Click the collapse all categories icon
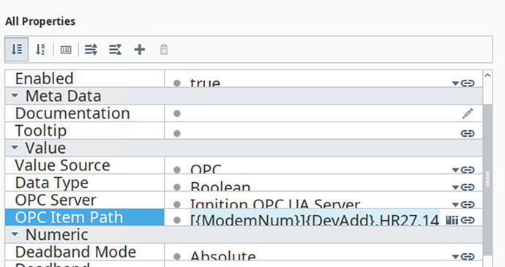The image size is (505, 267). [116, 50]
